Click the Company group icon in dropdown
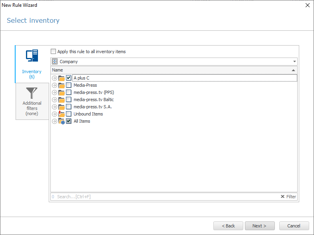The width and height of the screenshot is (314, 235). pyautogui.click(x=55, y=62)
